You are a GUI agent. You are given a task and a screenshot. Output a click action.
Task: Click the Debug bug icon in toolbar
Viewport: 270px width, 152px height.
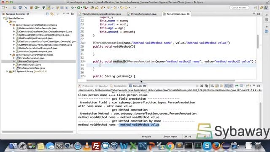73,8
